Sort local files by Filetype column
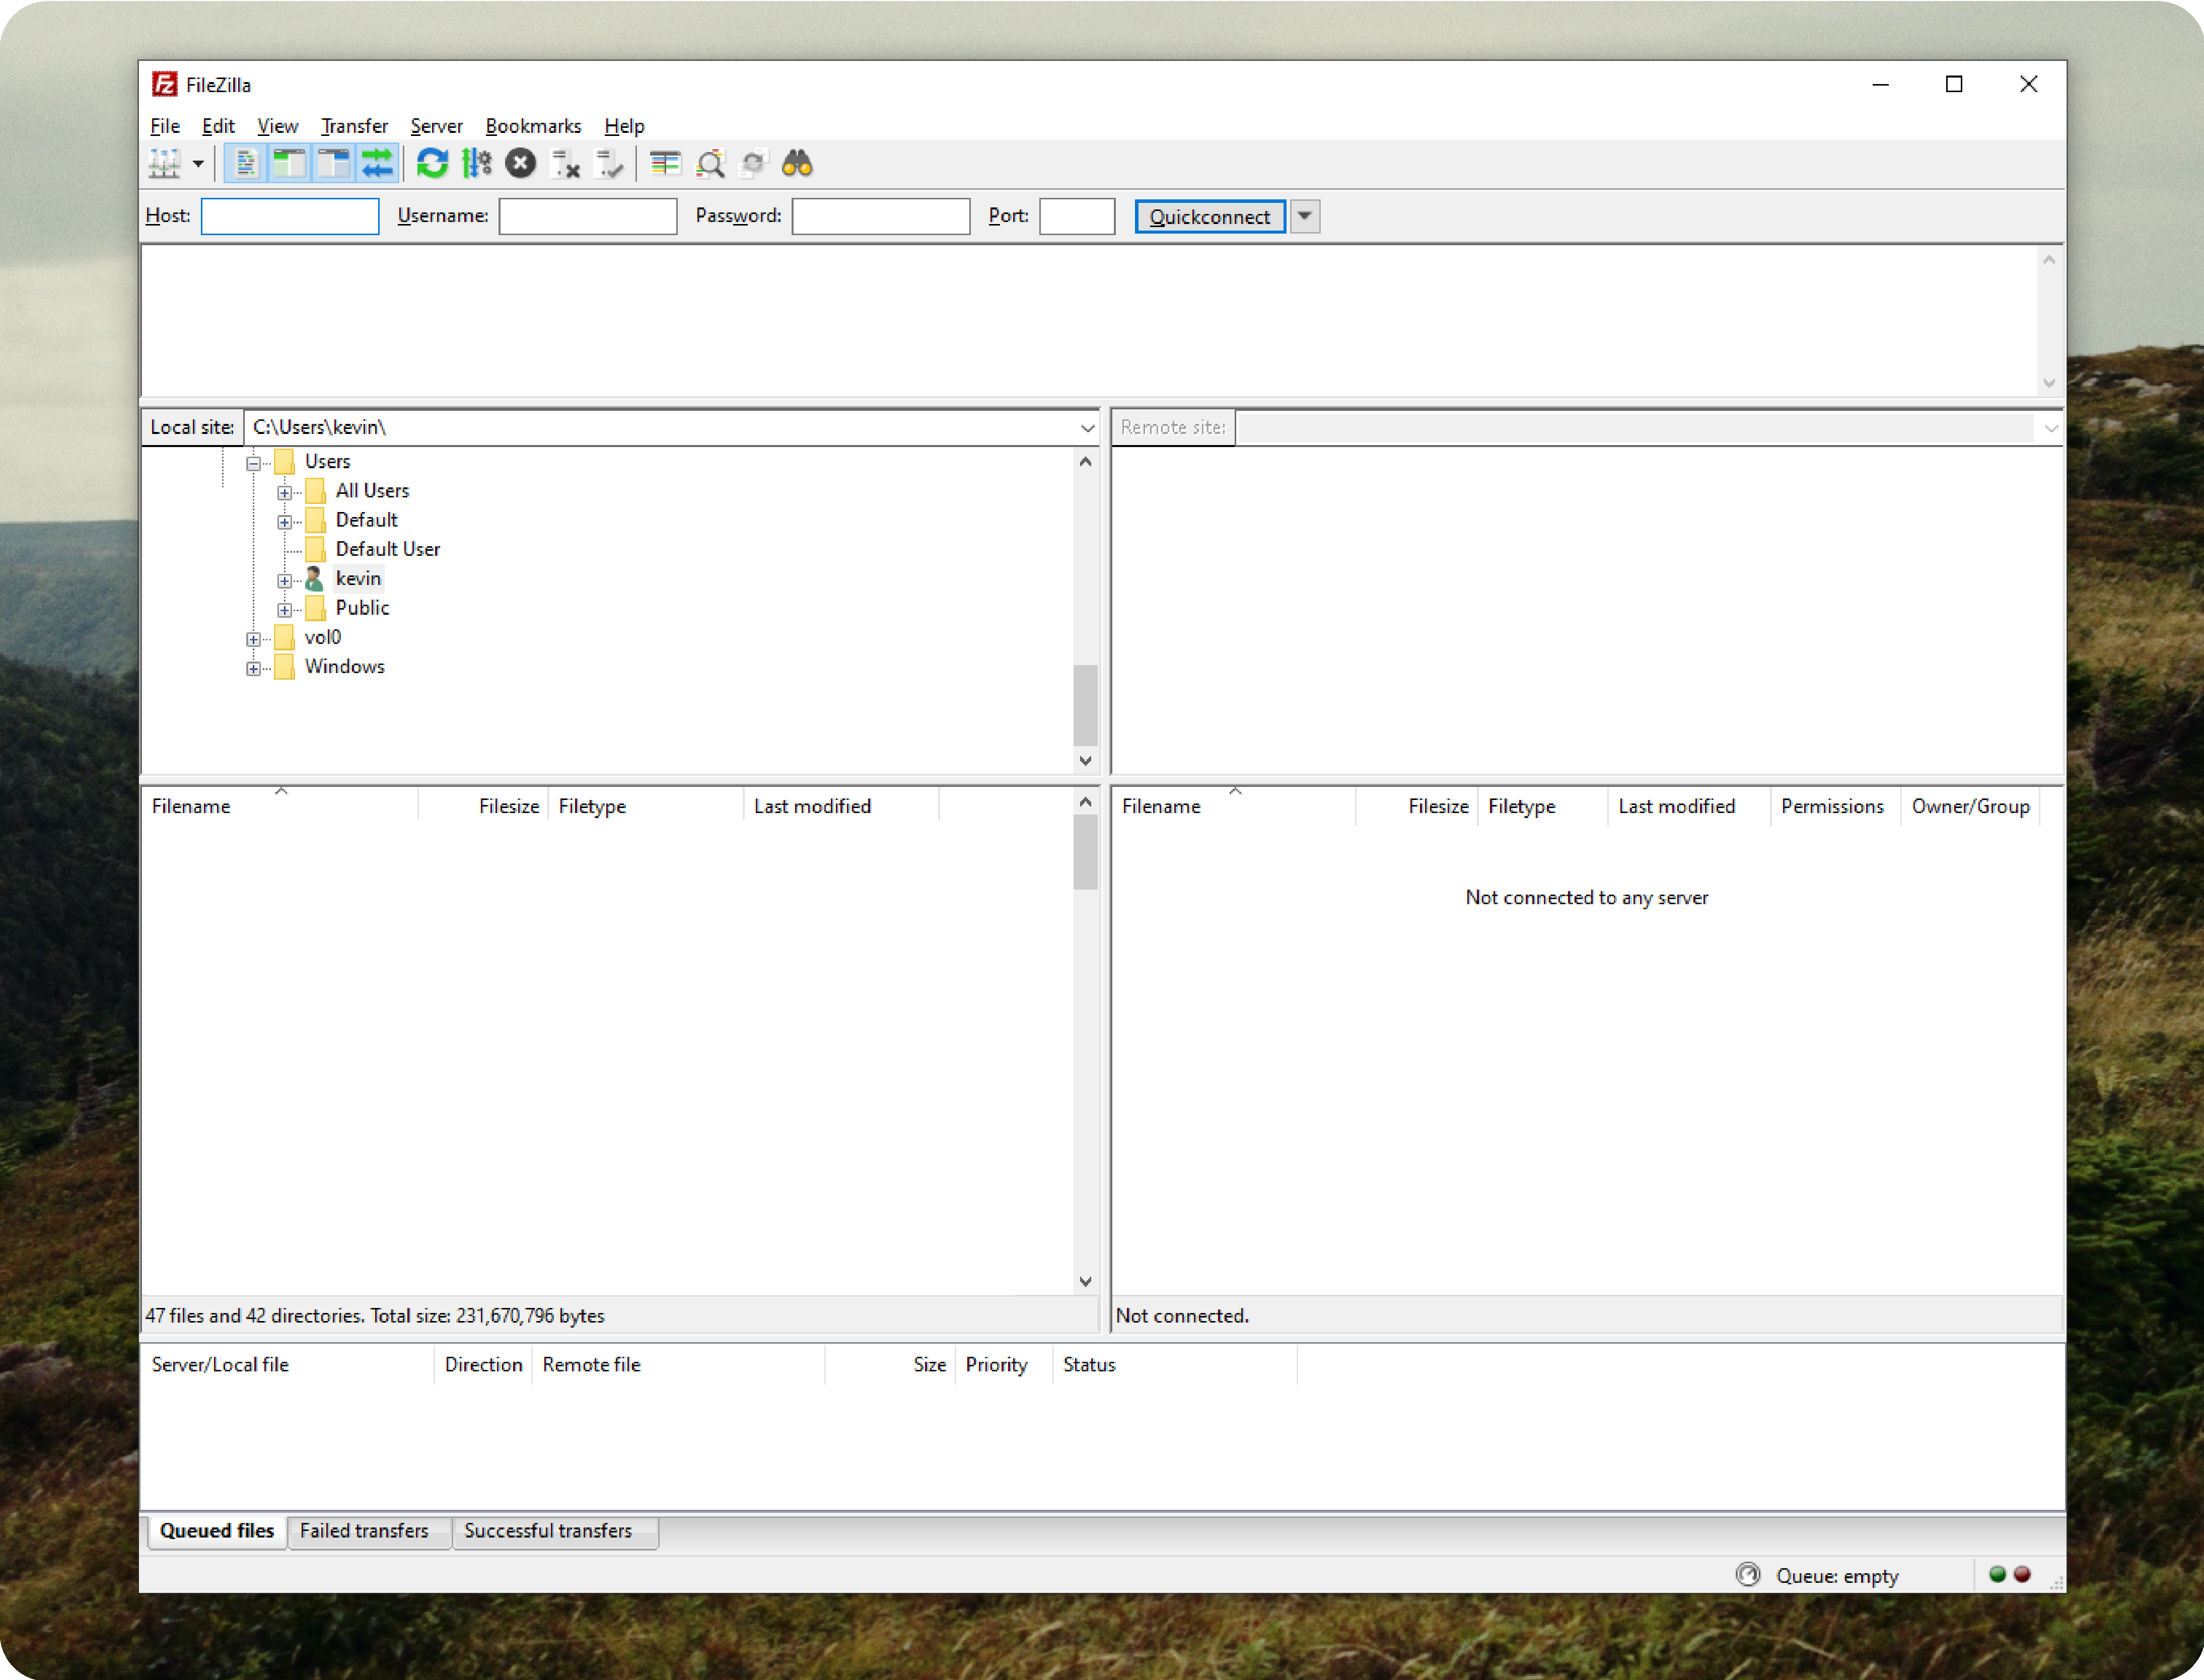The width and height of the screenshot is (2204, 1680). tap(646, 806)
